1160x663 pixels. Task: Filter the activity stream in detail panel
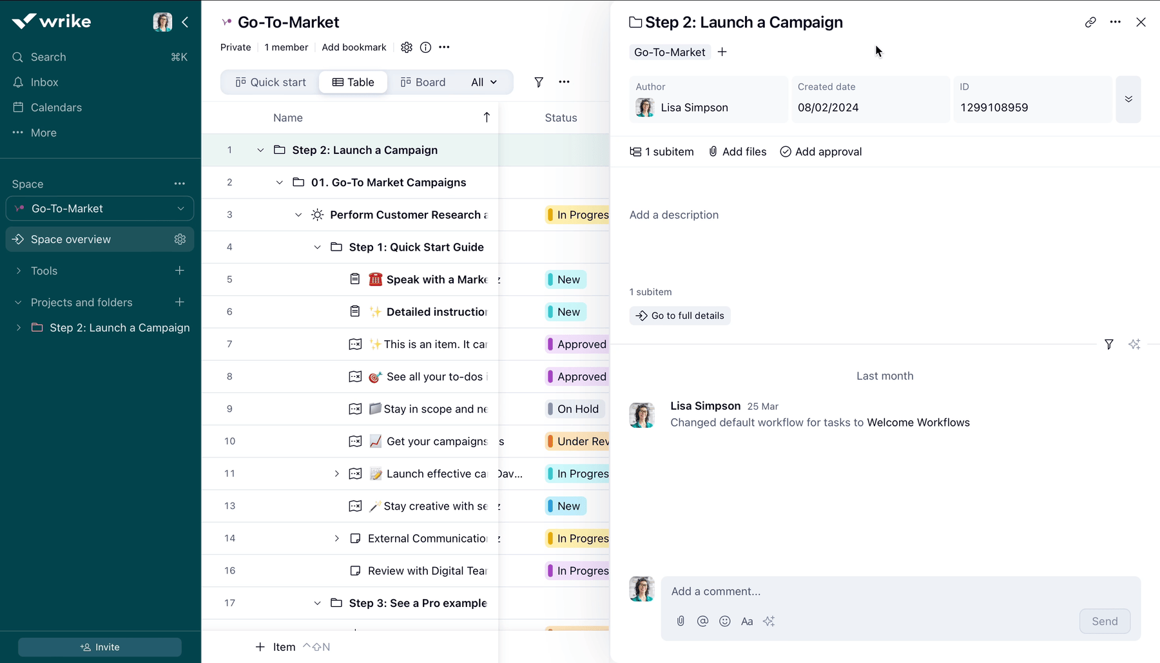(1108, 345)
